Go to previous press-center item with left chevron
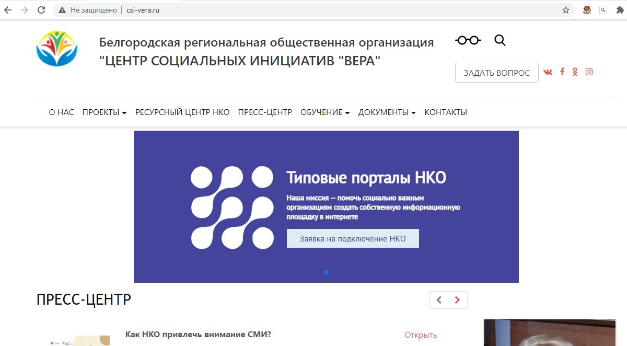Screen dimensions: 627x346 [439, 300]
